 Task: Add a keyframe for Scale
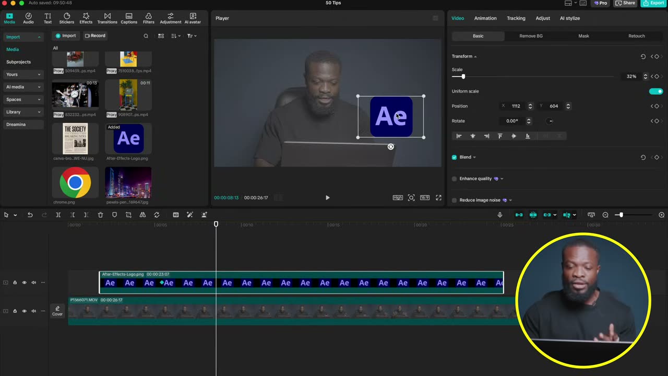coord(657,76)
